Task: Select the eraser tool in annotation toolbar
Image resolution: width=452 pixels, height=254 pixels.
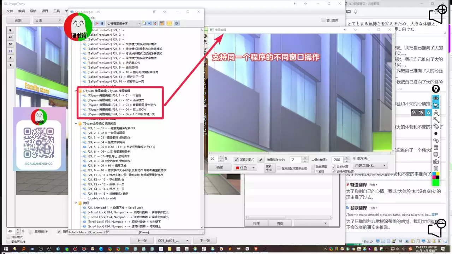Action: click(x=436, y=126)
